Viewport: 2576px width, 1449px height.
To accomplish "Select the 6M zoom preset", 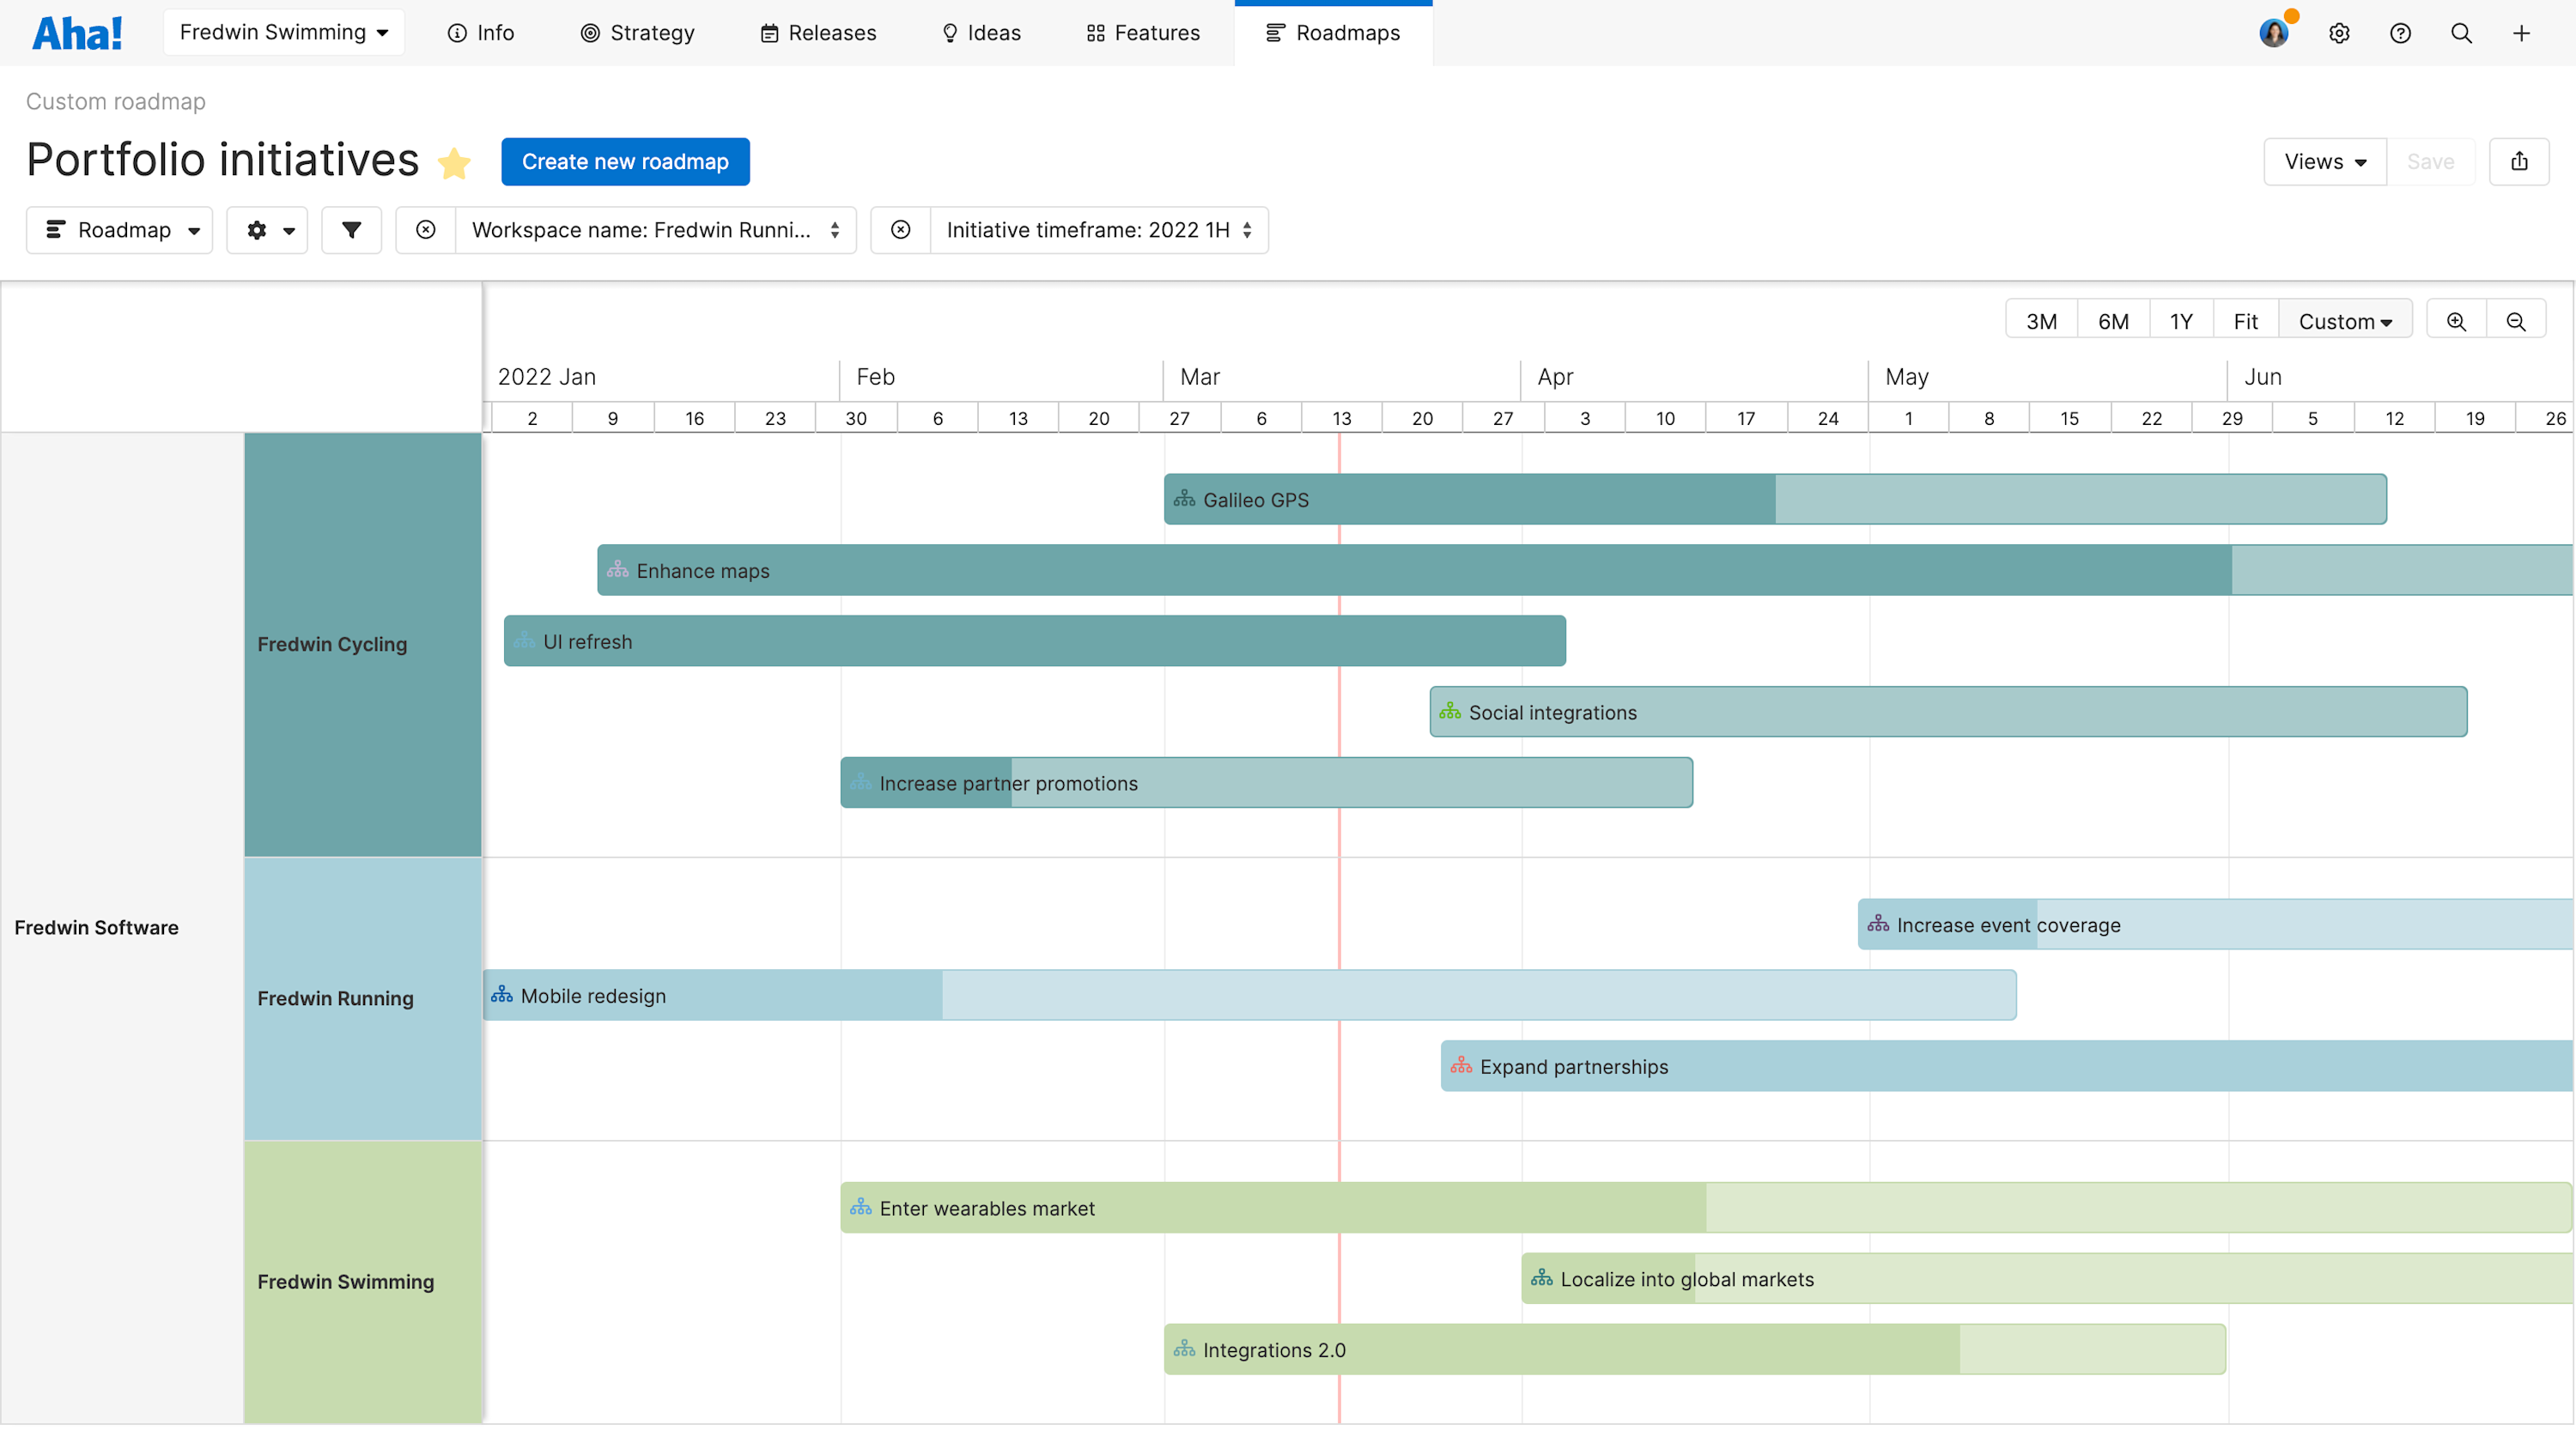I will click(x=2114, y=320).
